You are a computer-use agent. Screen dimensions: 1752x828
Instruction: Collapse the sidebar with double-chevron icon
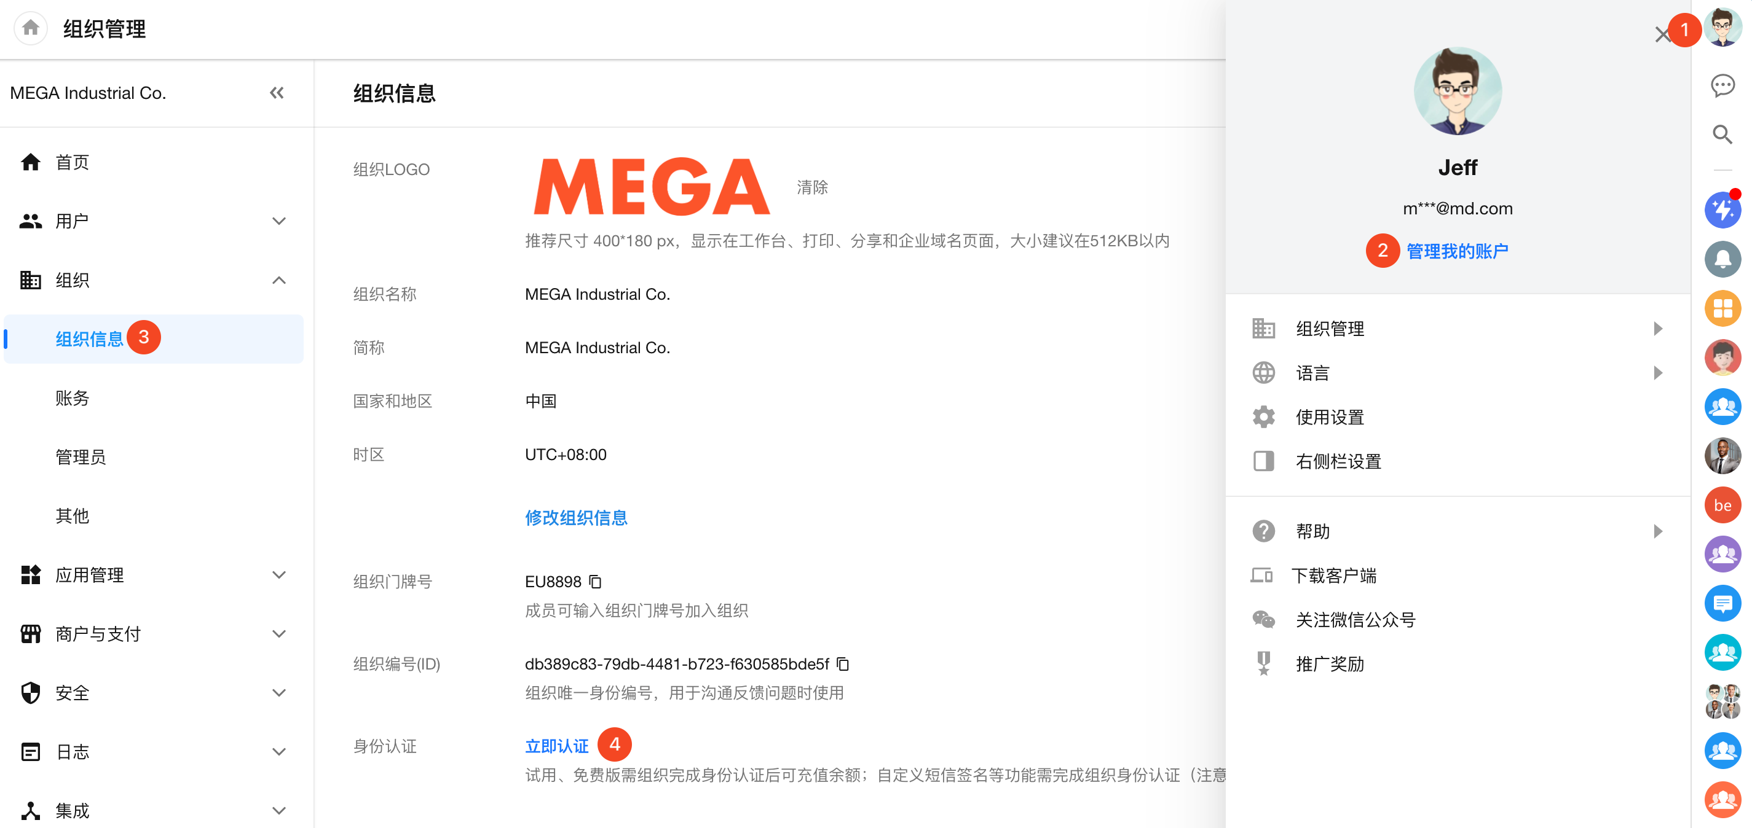276,93
